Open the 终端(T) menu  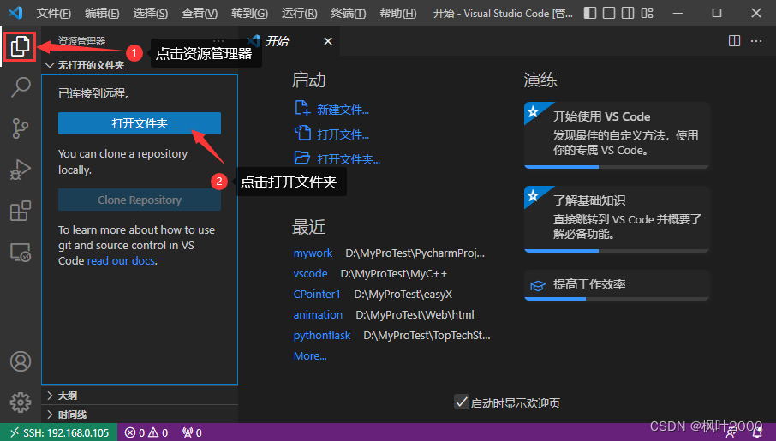tap(349, 14)
